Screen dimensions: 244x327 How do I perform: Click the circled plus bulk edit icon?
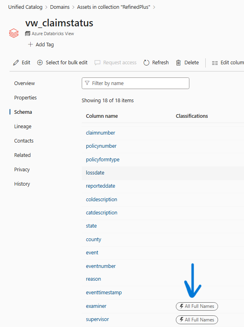40,63
